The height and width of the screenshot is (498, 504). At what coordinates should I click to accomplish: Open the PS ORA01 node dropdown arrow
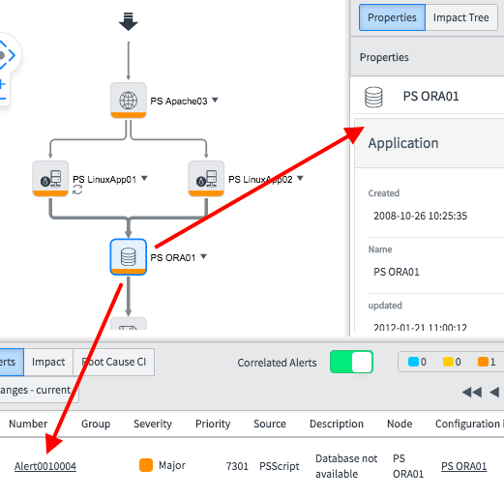pyautogui.click(x=203, y=256)
